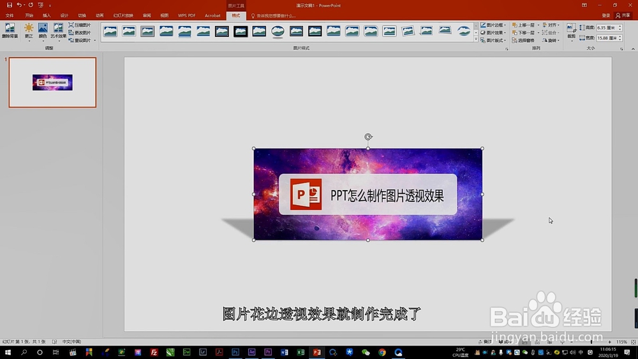Expand Reset Picture dropdown arrow
The height and width of the screenshot is (359, 638).
95,40
